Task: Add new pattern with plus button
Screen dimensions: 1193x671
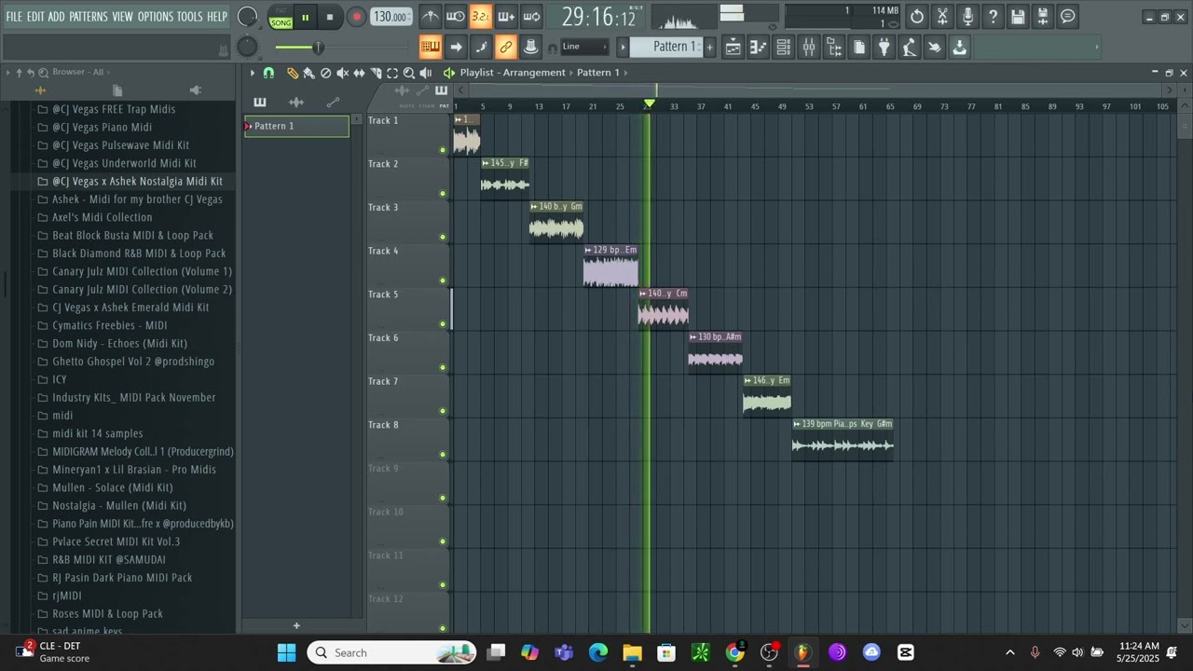Action: click(709, 47)
